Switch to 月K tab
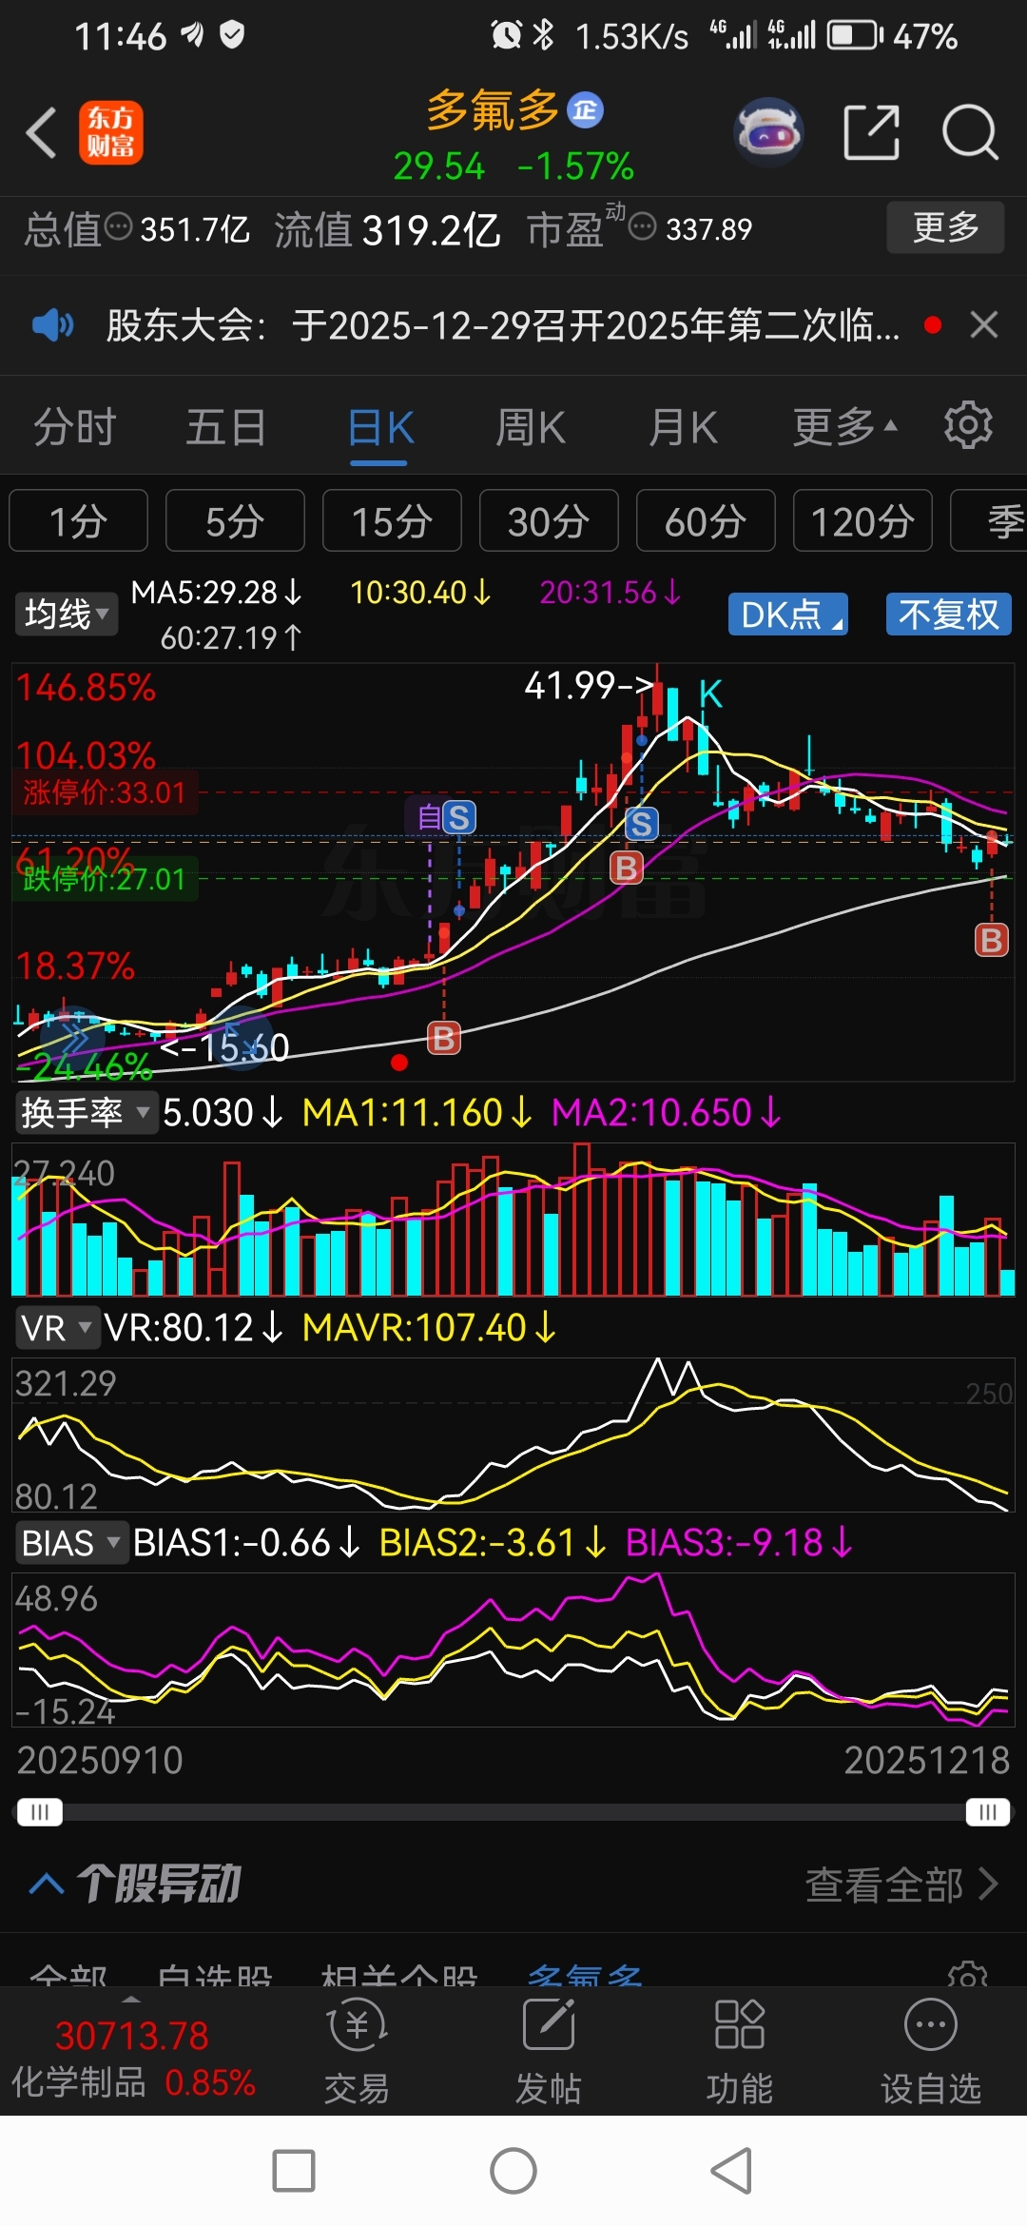 [x=683, y=426]
